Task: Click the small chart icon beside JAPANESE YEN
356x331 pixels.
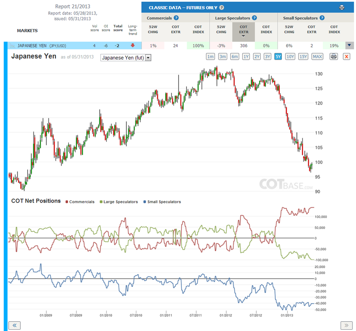Action: (x=12, y=46)
